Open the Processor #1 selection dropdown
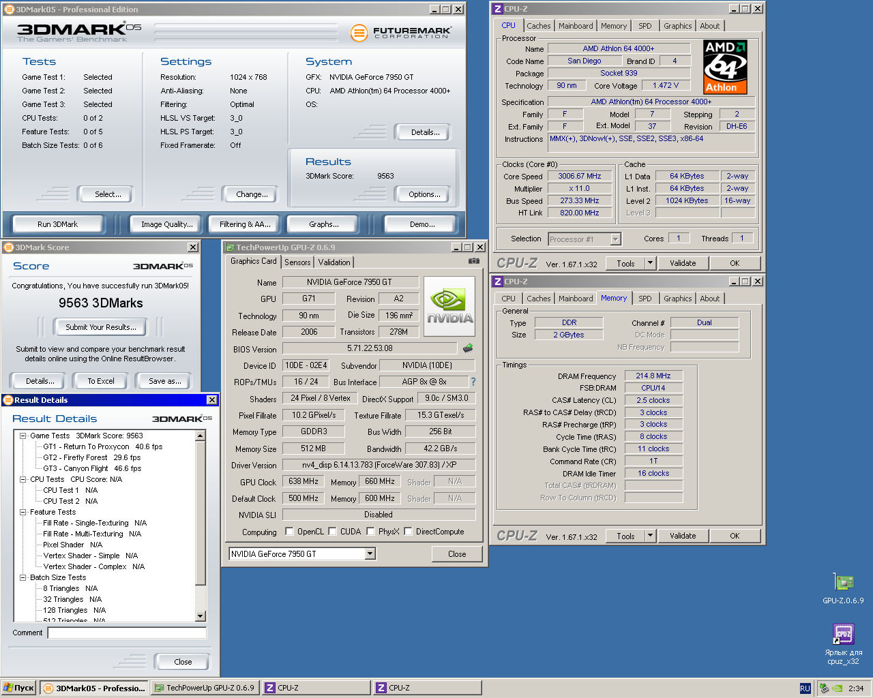The image size is (873, 698). point(616,239)
